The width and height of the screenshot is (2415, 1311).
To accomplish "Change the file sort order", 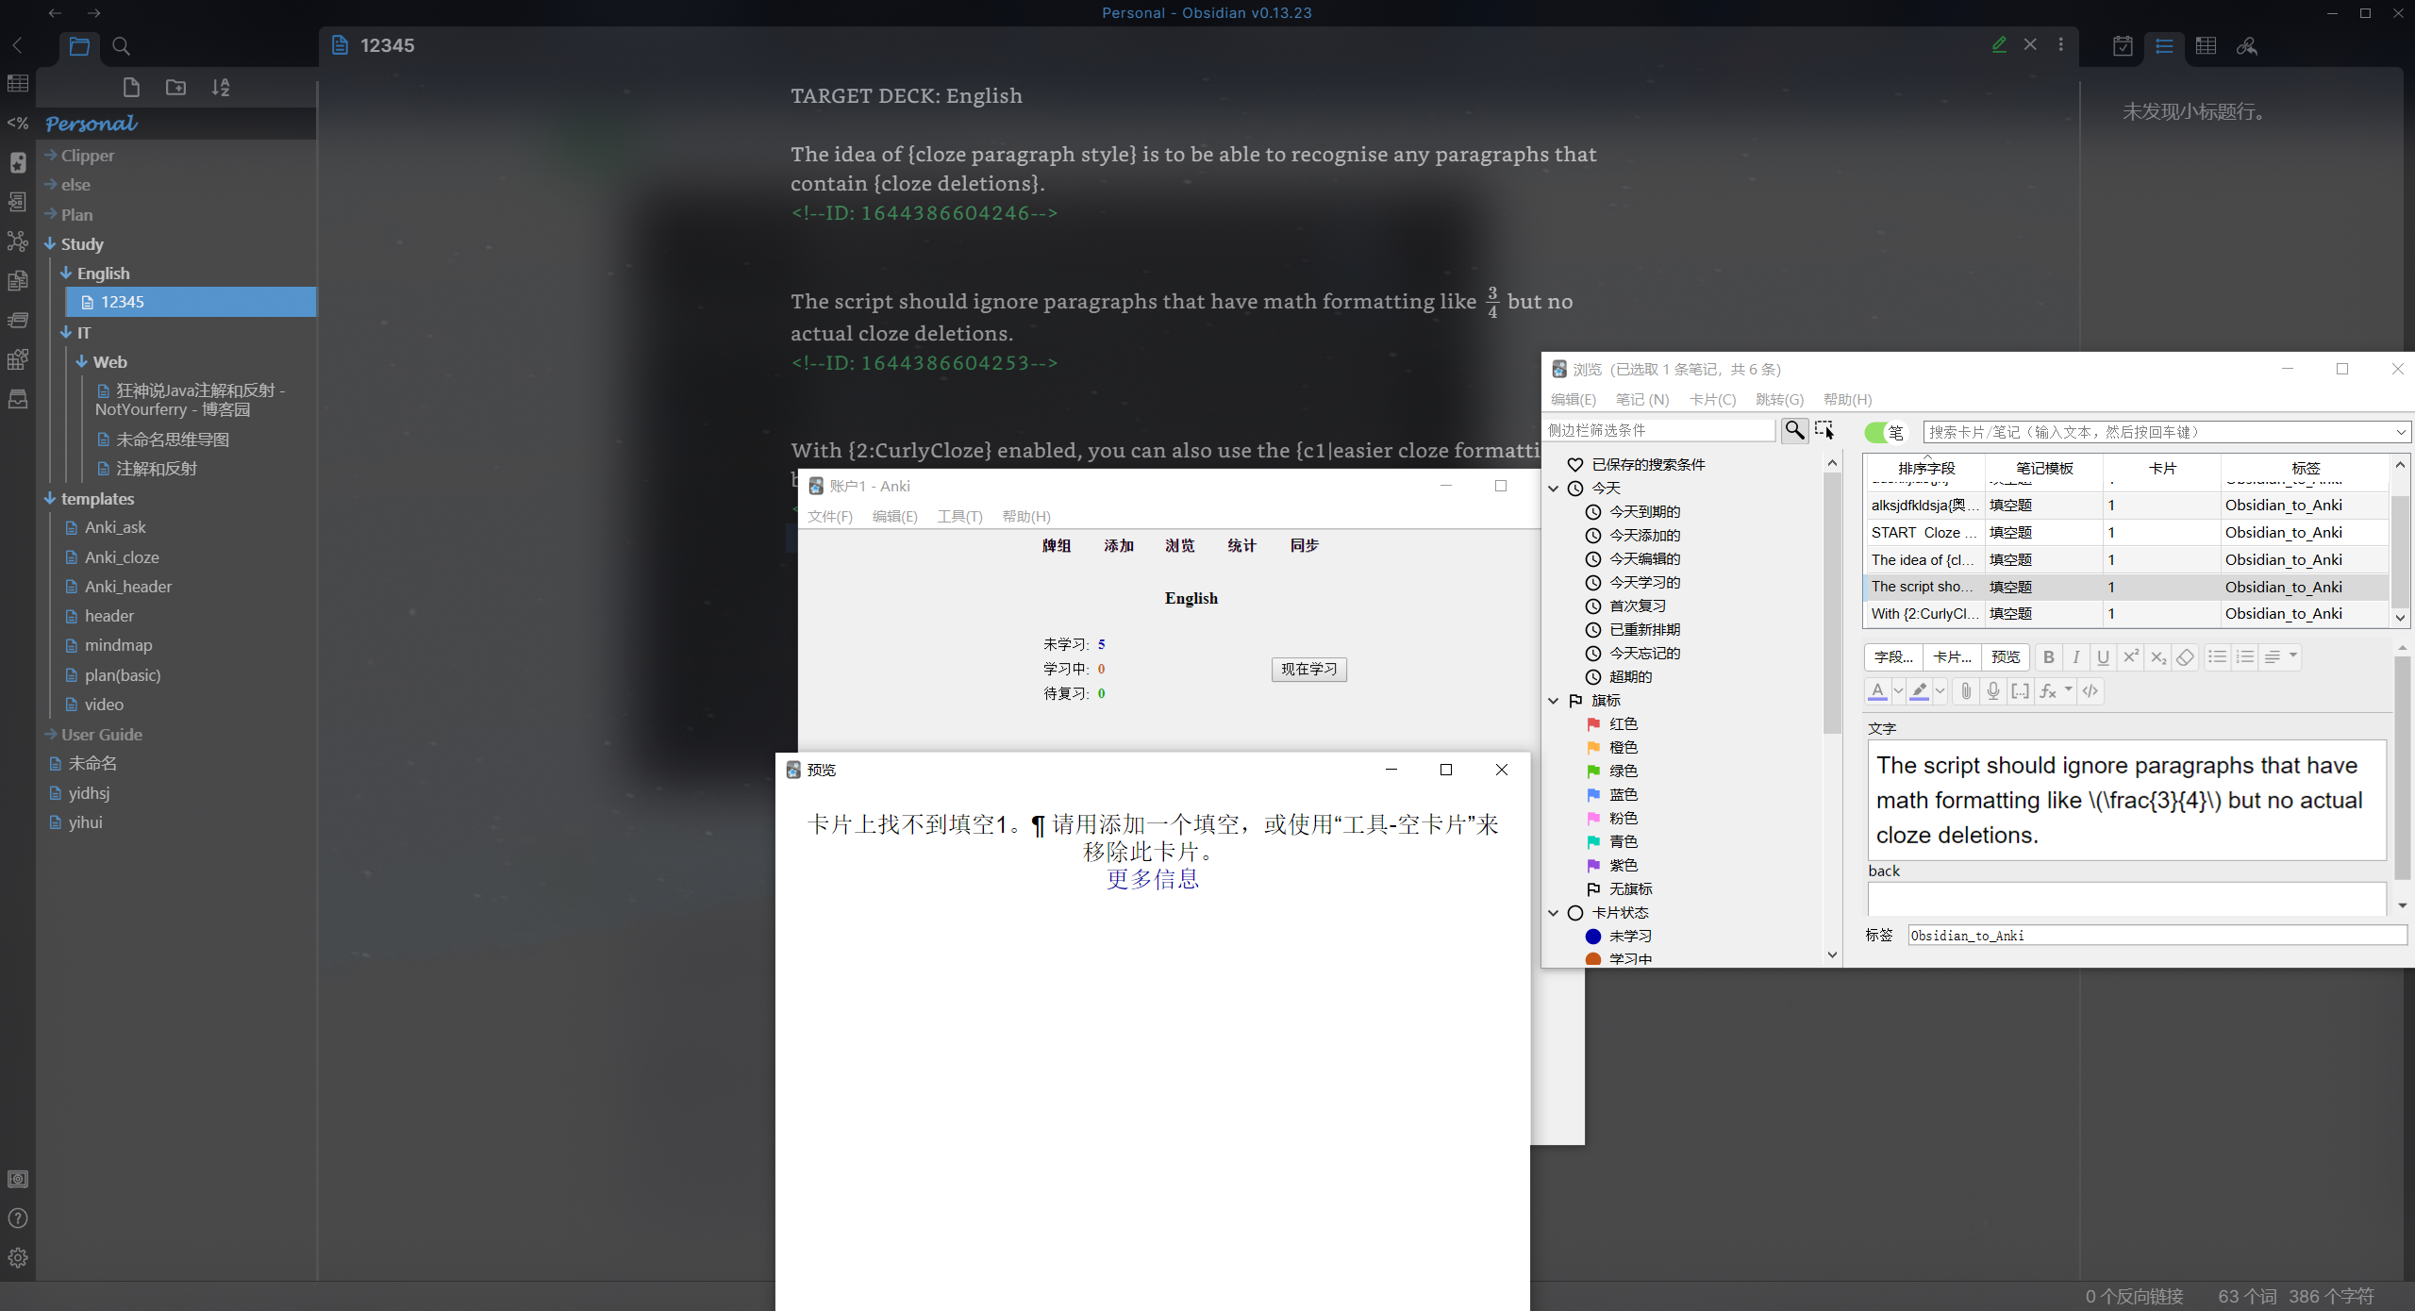I will point(221,87).
